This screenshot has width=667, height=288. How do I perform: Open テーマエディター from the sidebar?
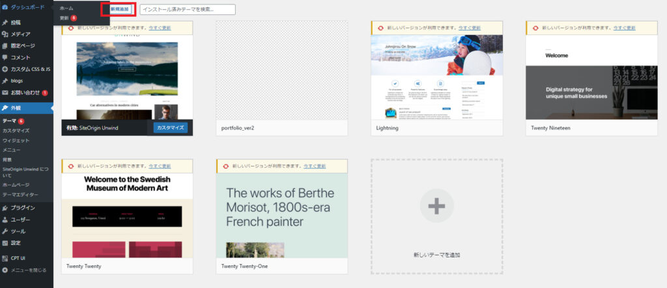[x=20, y=195]
